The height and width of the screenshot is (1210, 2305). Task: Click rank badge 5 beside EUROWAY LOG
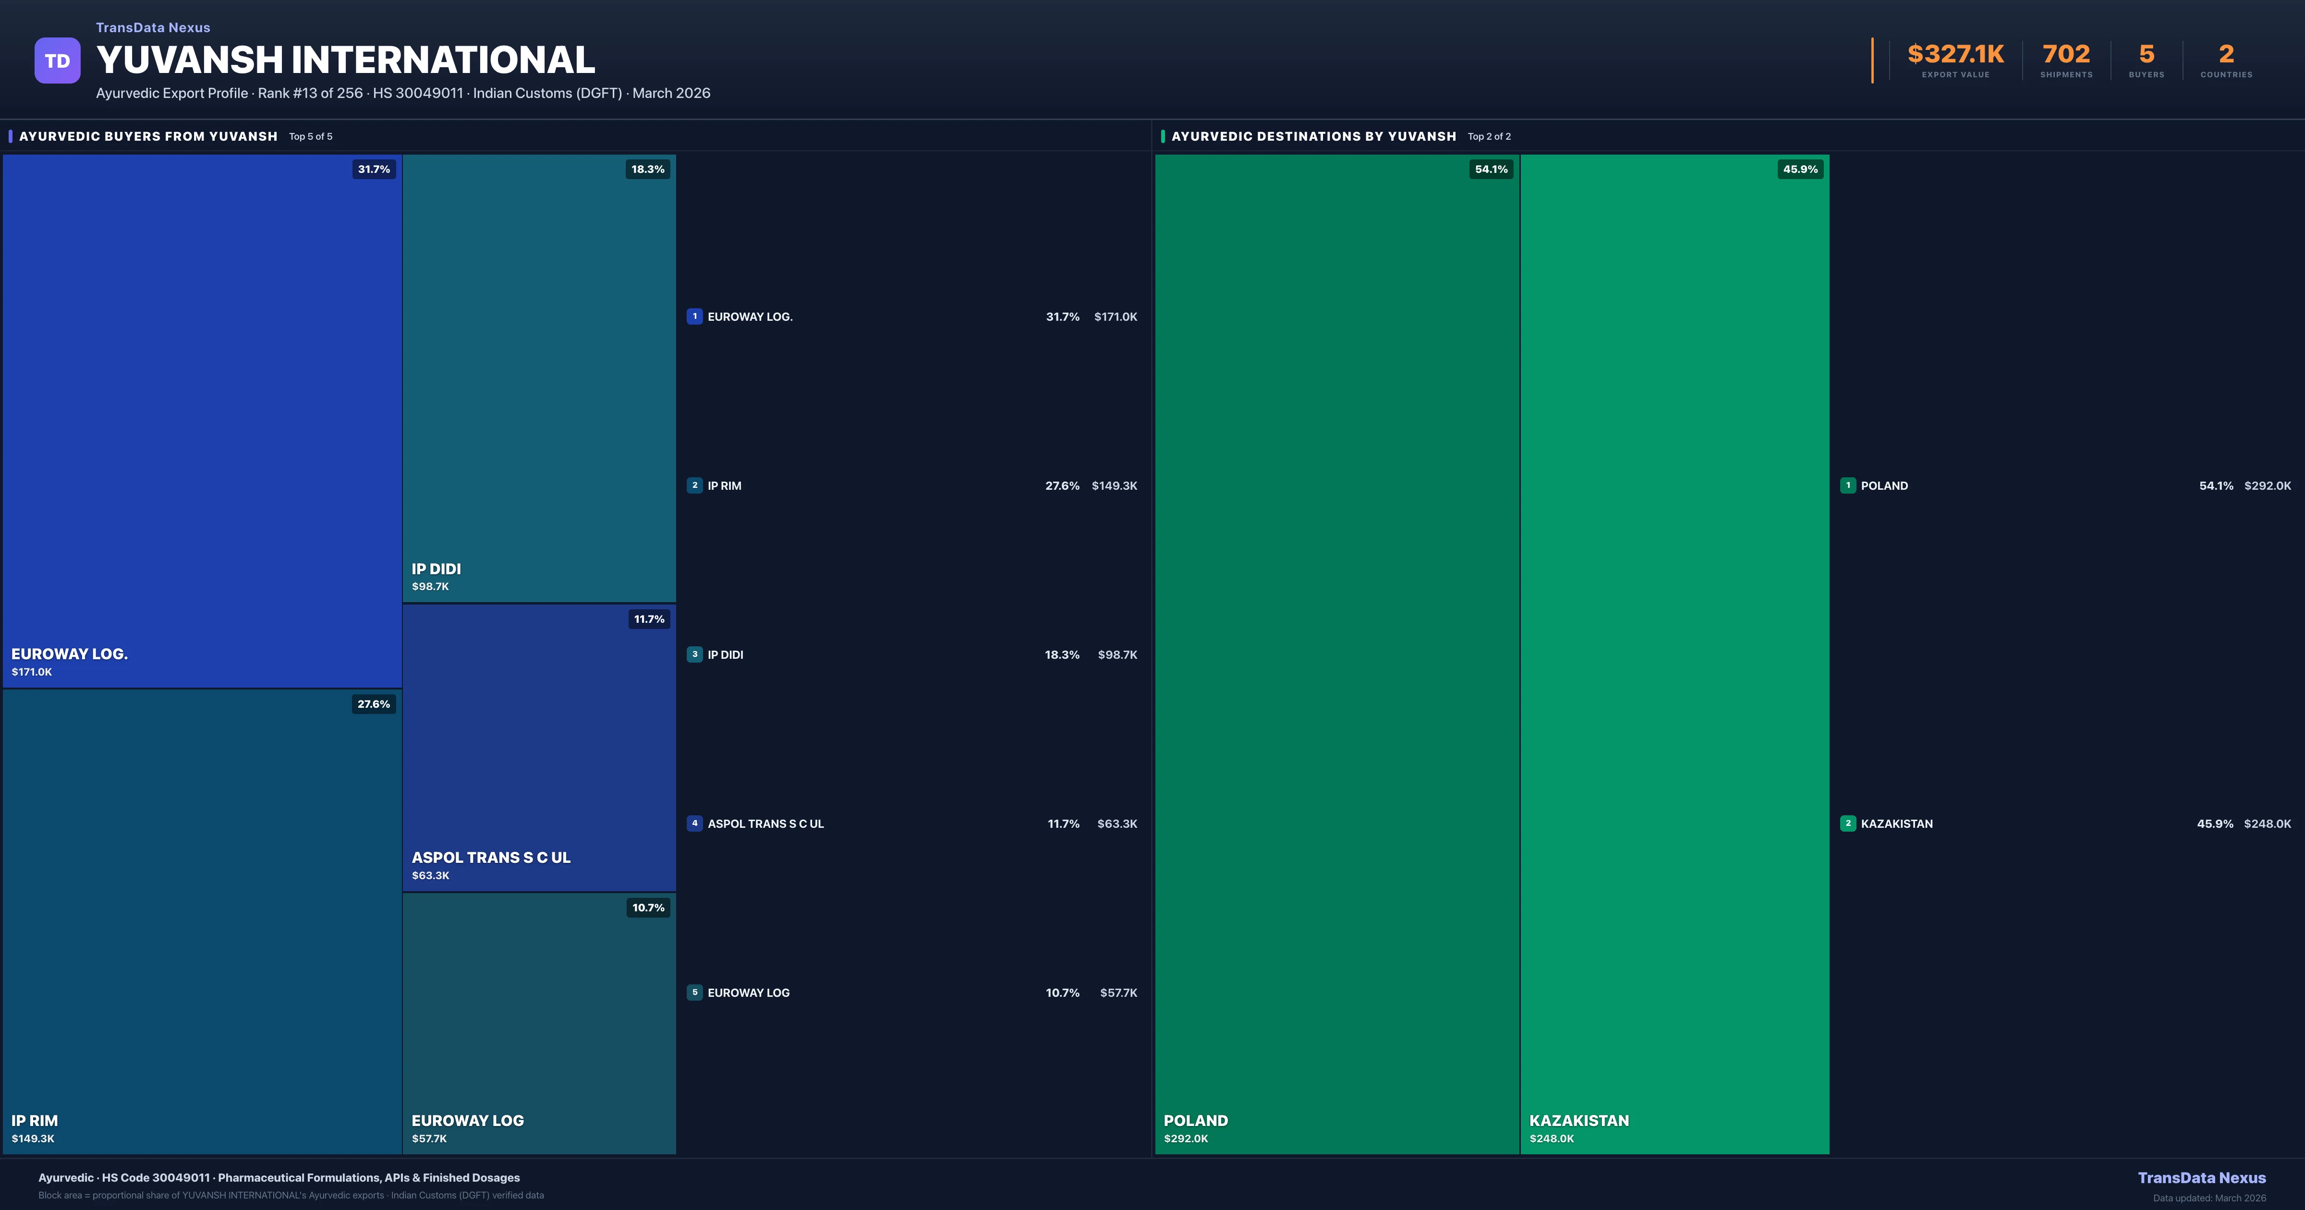(694, 992)
